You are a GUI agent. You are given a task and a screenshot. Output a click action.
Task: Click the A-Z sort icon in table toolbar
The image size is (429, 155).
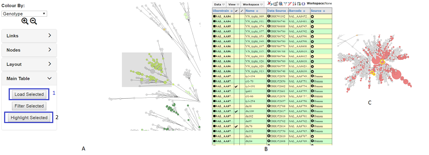[x=294, y=4]
